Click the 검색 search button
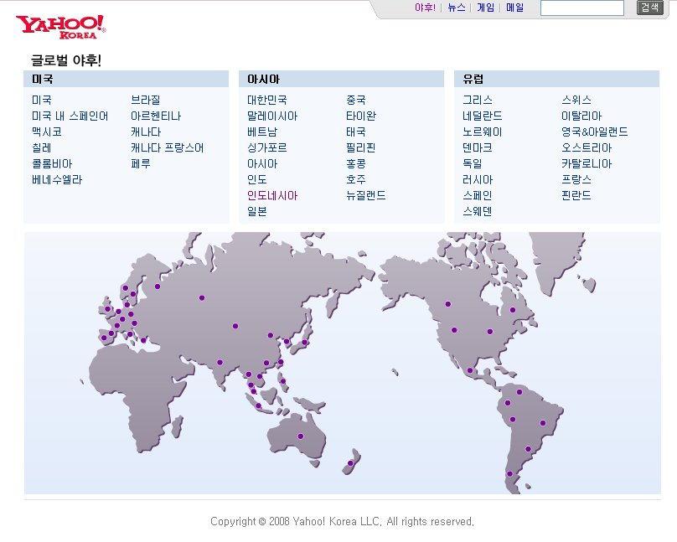 pos(650,8)
